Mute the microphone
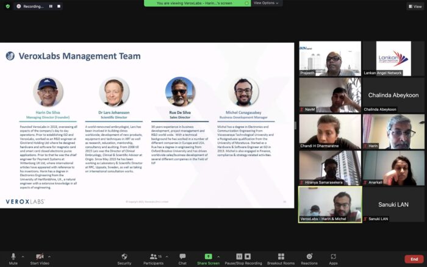427x267 pixels. tap(13, 257)
